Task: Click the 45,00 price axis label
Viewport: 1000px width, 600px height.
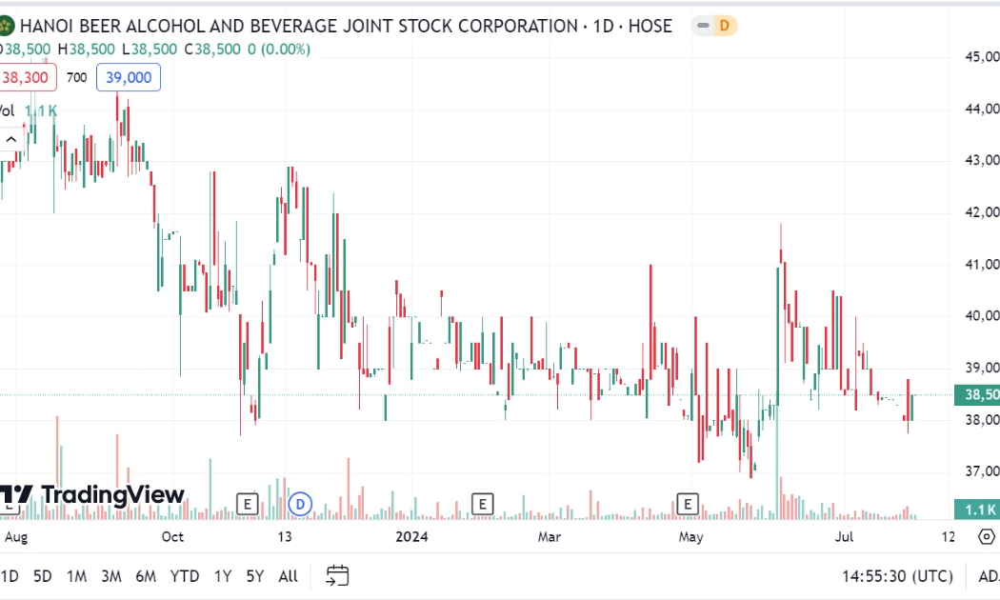Action: (x=982, y=57)
